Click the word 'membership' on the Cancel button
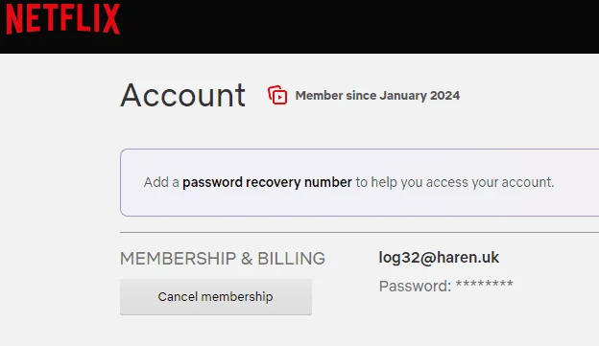Screen dimensions: 599x346 [x=237, y=297]
